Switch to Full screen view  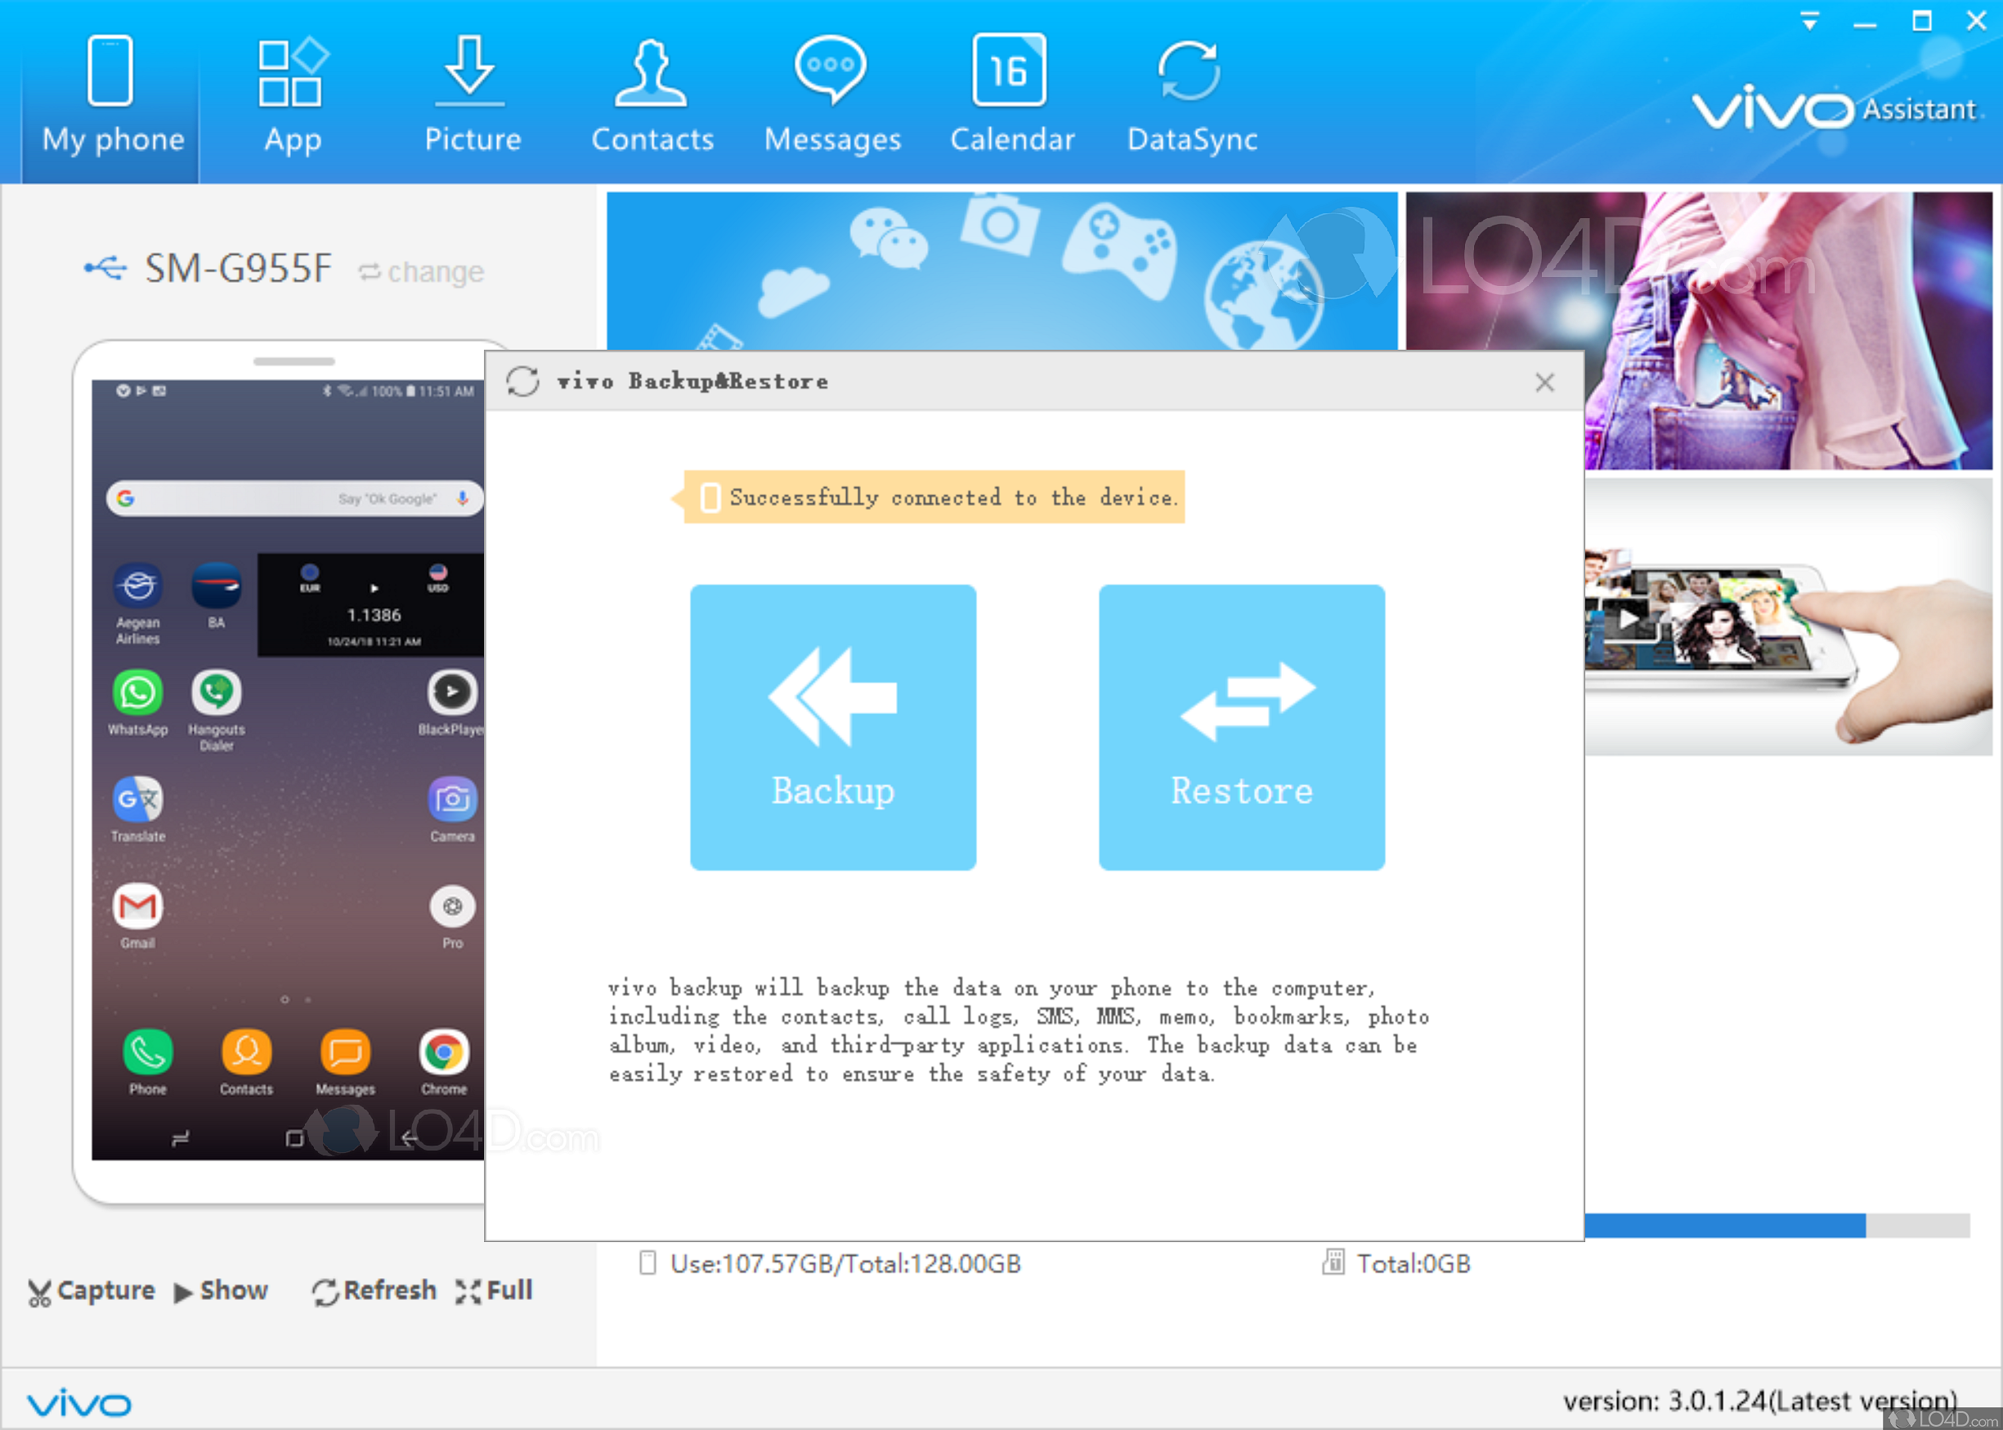[x=494, y=1290]
